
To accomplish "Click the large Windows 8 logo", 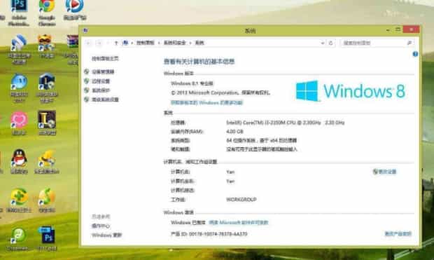I will [351, 91].
